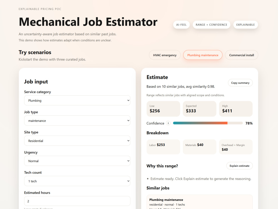Image resolution: width=278 pixels, height=209 pixels.
Task: Click the AI-FEEL tag
Action: [181, 25]
